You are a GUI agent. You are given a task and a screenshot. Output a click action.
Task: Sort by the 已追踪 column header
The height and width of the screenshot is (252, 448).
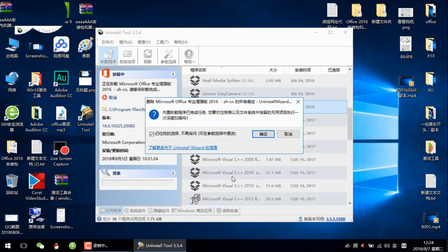[x=334, y=70]
